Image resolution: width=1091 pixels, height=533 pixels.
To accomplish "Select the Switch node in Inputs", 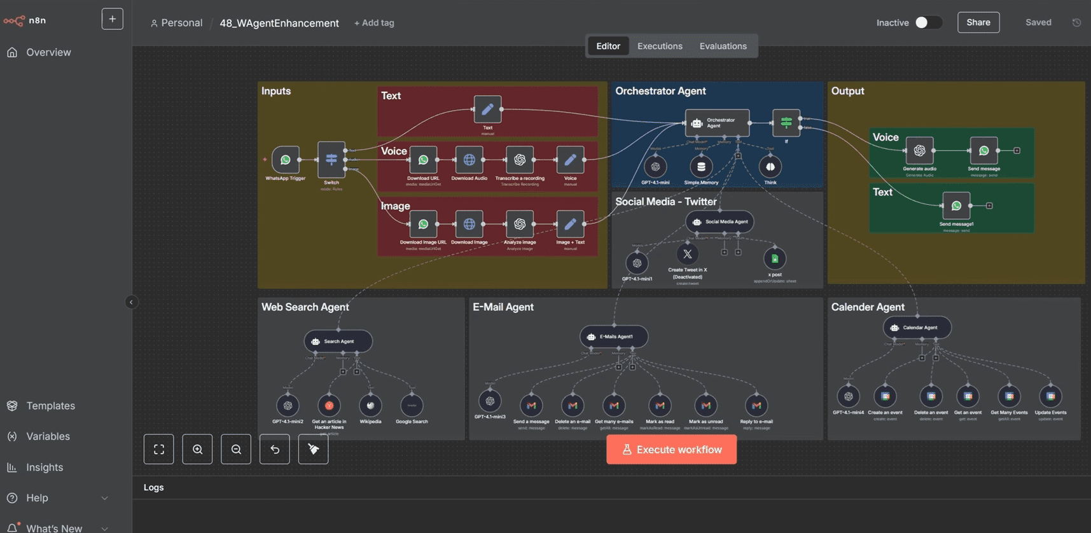I will point(331,160).
